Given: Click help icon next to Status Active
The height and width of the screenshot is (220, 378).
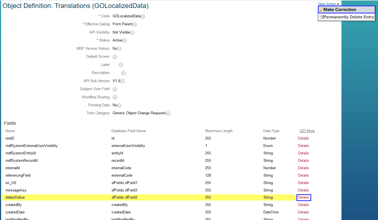Looking at the screenshot, I should (x=124, y=41).
